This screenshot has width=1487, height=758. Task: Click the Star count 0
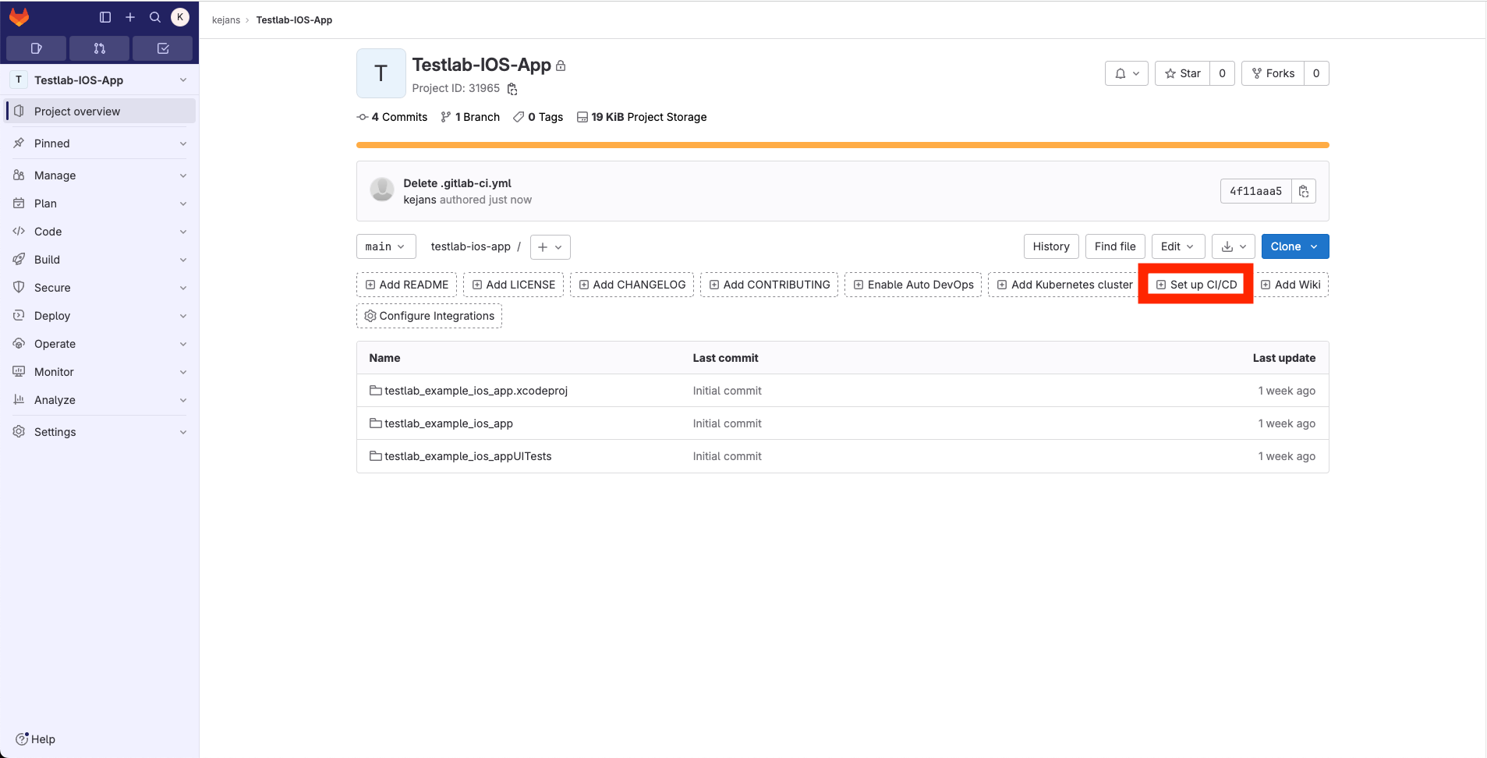tap(1222, 73)
